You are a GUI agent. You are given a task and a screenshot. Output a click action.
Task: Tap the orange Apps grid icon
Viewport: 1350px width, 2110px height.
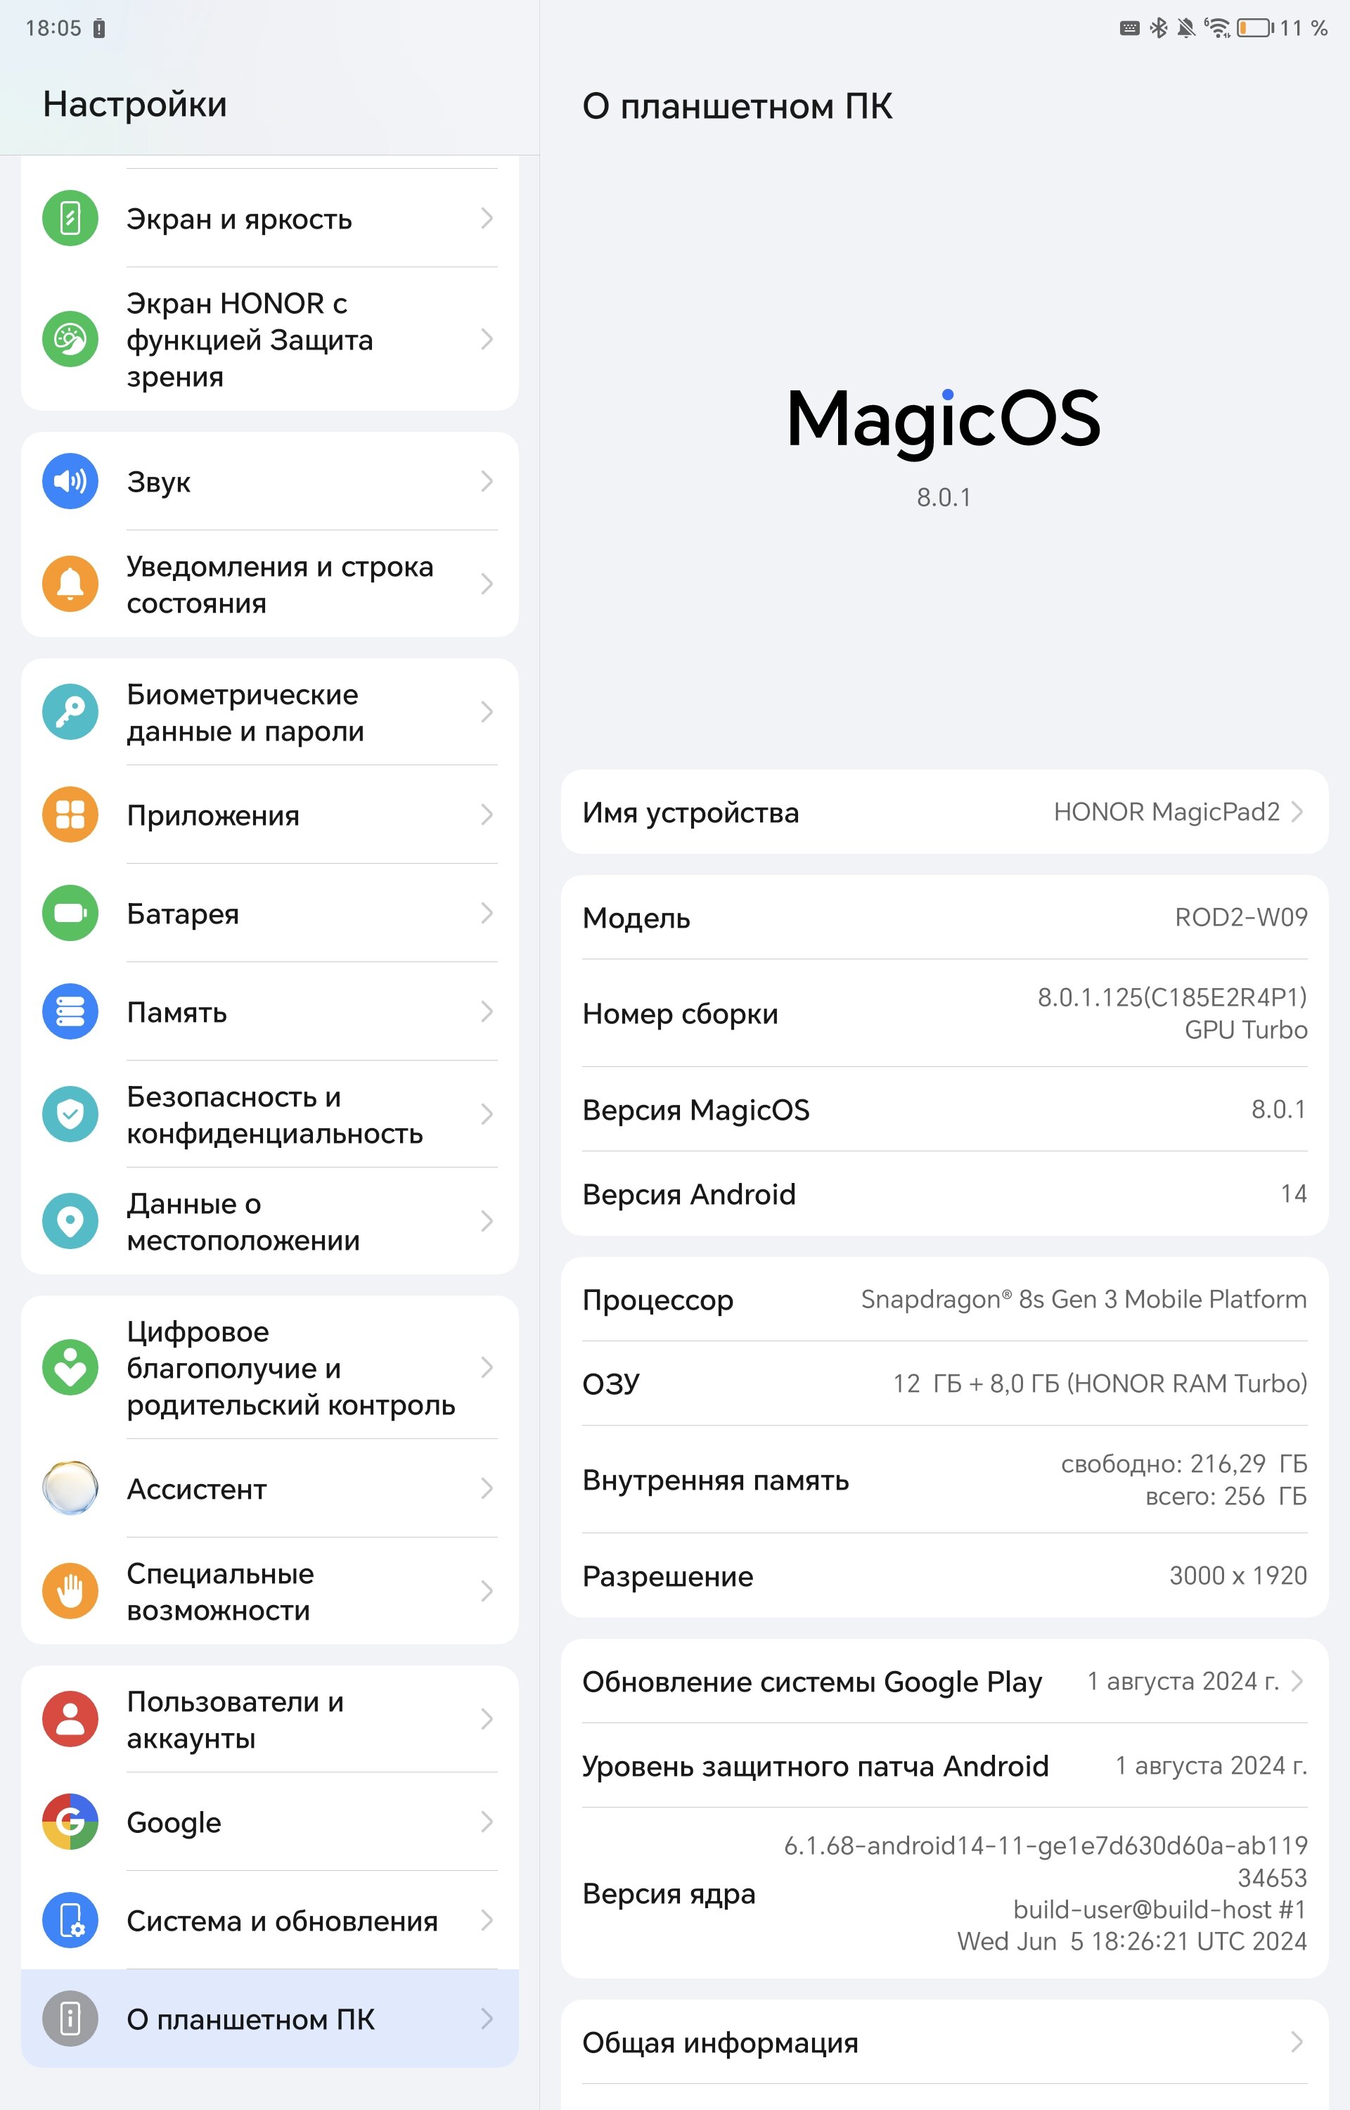70,814
